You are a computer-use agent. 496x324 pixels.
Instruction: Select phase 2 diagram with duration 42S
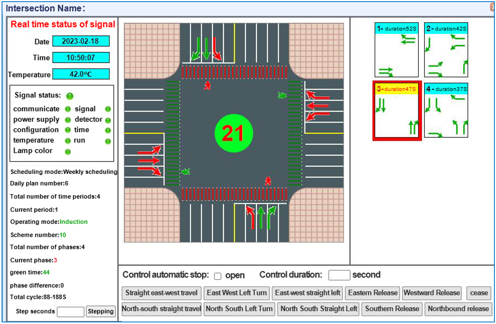(446, 50)
